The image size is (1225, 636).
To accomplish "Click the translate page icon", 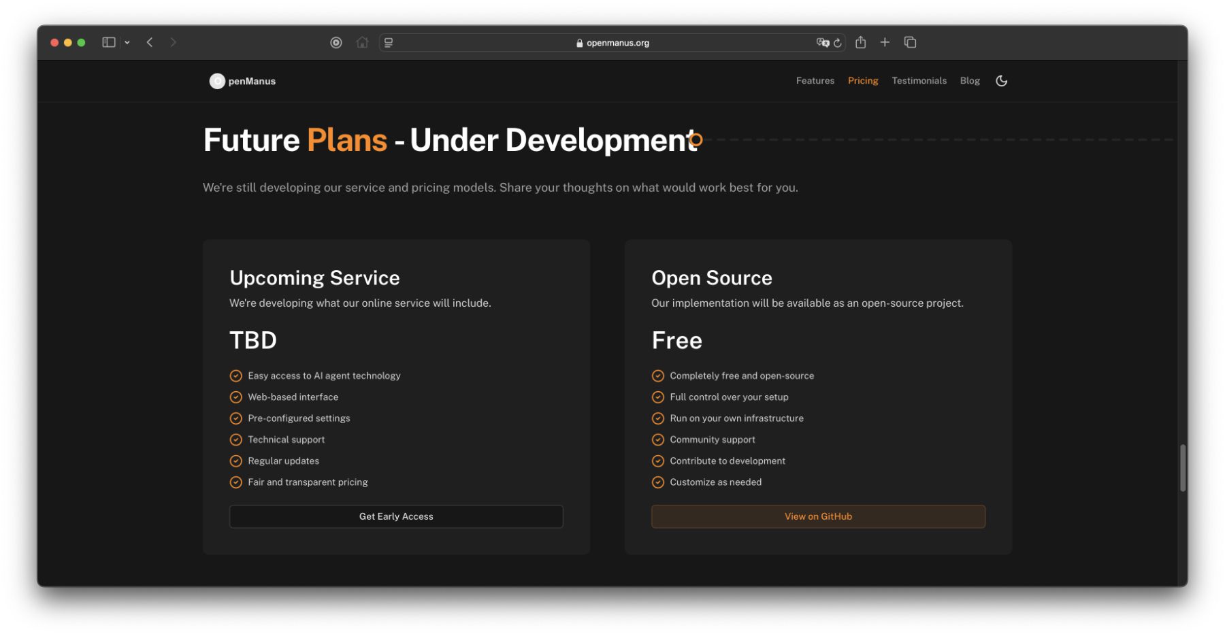I will coord(822,42).
